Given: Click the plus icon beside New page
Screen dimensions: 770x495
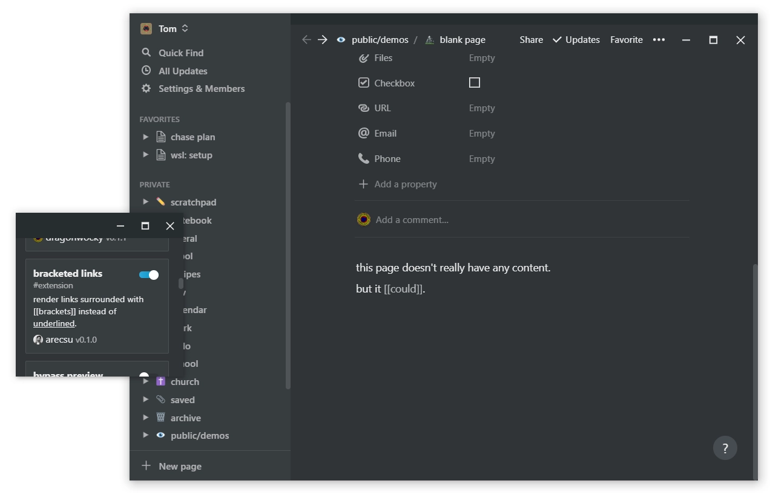Looking at the screenshot, I should click(146, 466).
